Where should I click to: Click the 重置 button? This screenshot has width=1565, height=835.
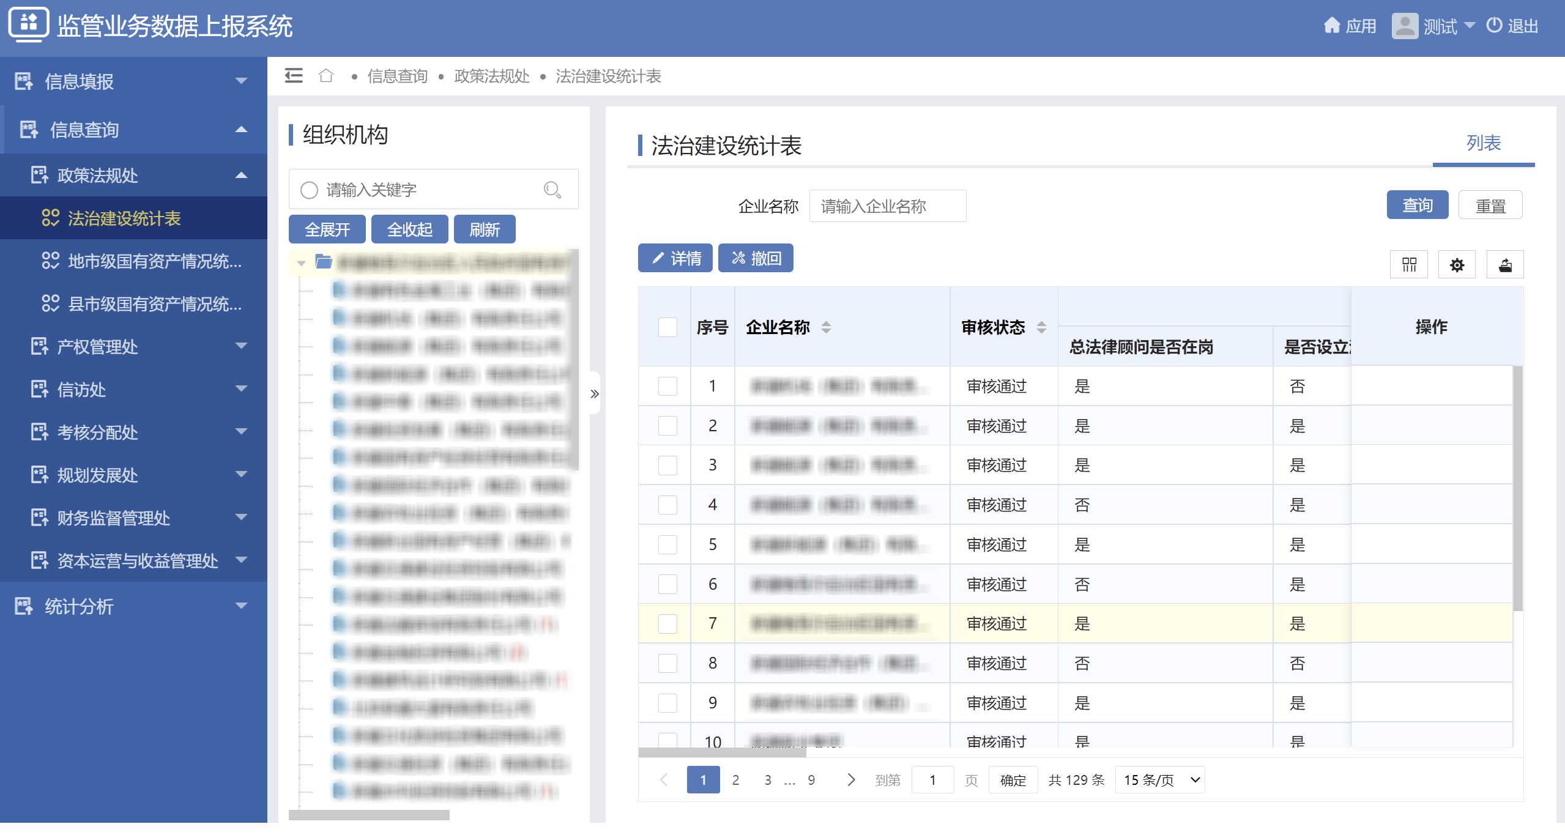pyautogui.click(x=1490, y=205)
